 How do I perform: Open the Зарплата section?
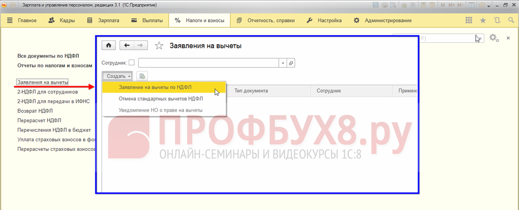coord(103,20)
